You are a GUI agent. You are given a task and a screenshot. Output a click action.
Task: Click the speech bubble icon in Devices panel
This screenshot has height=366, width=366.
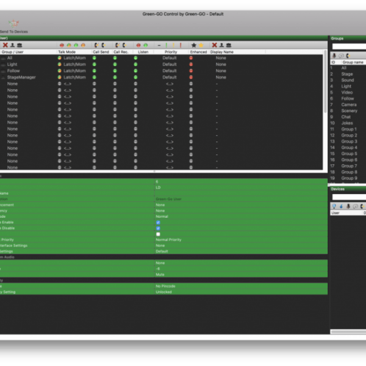356,206
